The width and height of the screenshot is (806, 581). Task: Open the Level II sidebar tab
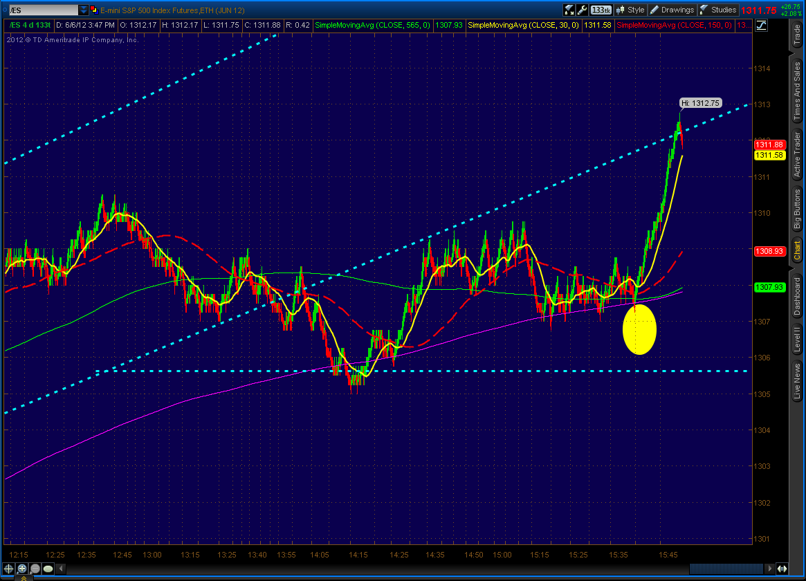tap(797, 339)
